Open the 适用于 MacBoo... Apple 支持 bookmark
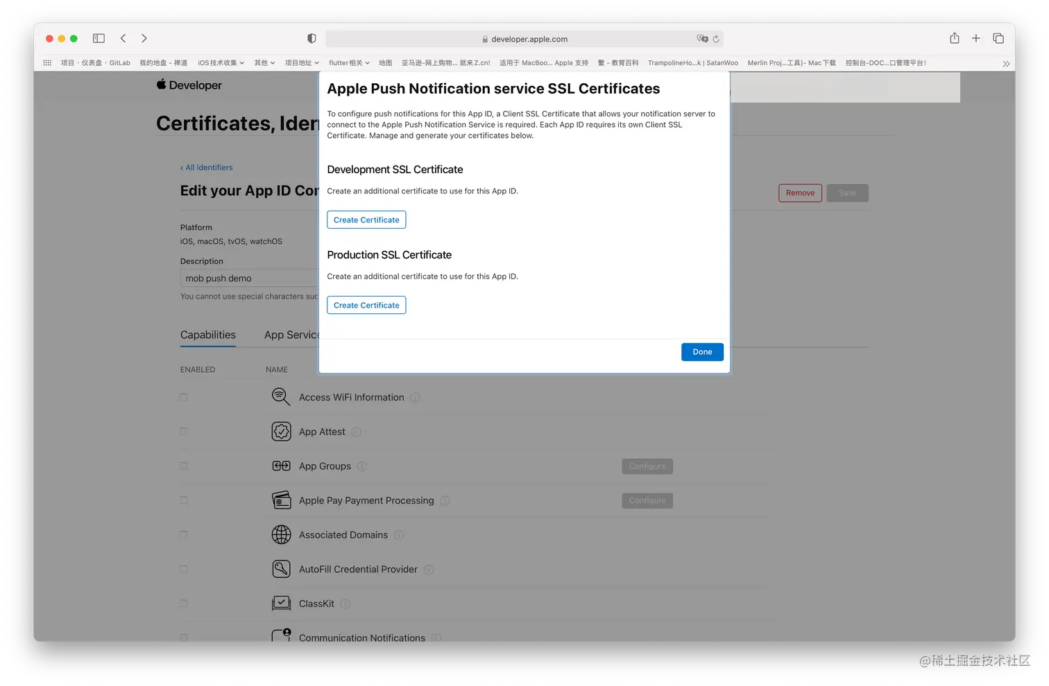Image resolution: width=1049 pixels, height=686 pixels. coord(543,63)
